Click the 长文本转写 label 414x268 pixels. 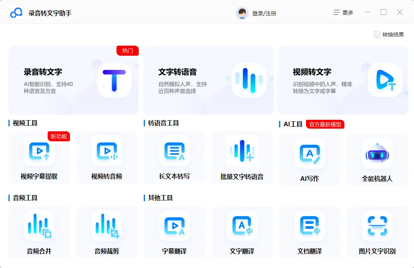174,176
